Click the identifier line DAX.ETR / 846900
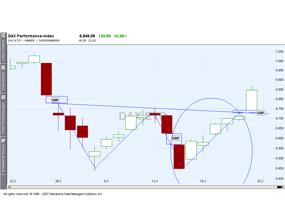 (x=34, y=41)
